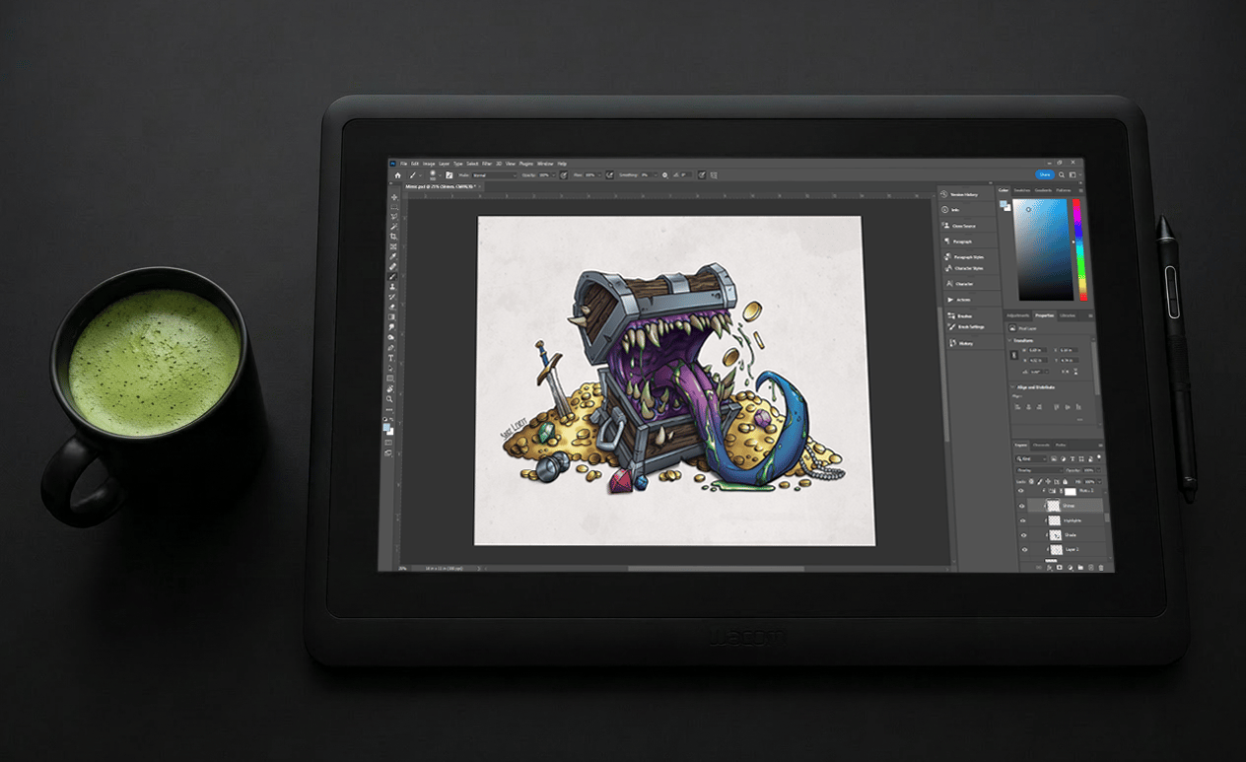This screenshot has height=762, width=1246.
Task: Open the Character panel
Action: tap(960, 284)
